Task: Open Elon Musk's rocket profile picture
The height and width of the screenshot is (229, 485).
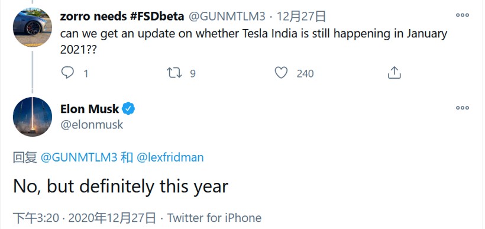Action: [32, 117]
